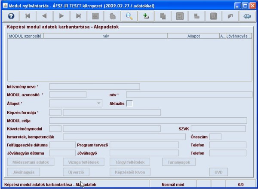
Task: Go to the next record
Action: (x=61, y=16)
